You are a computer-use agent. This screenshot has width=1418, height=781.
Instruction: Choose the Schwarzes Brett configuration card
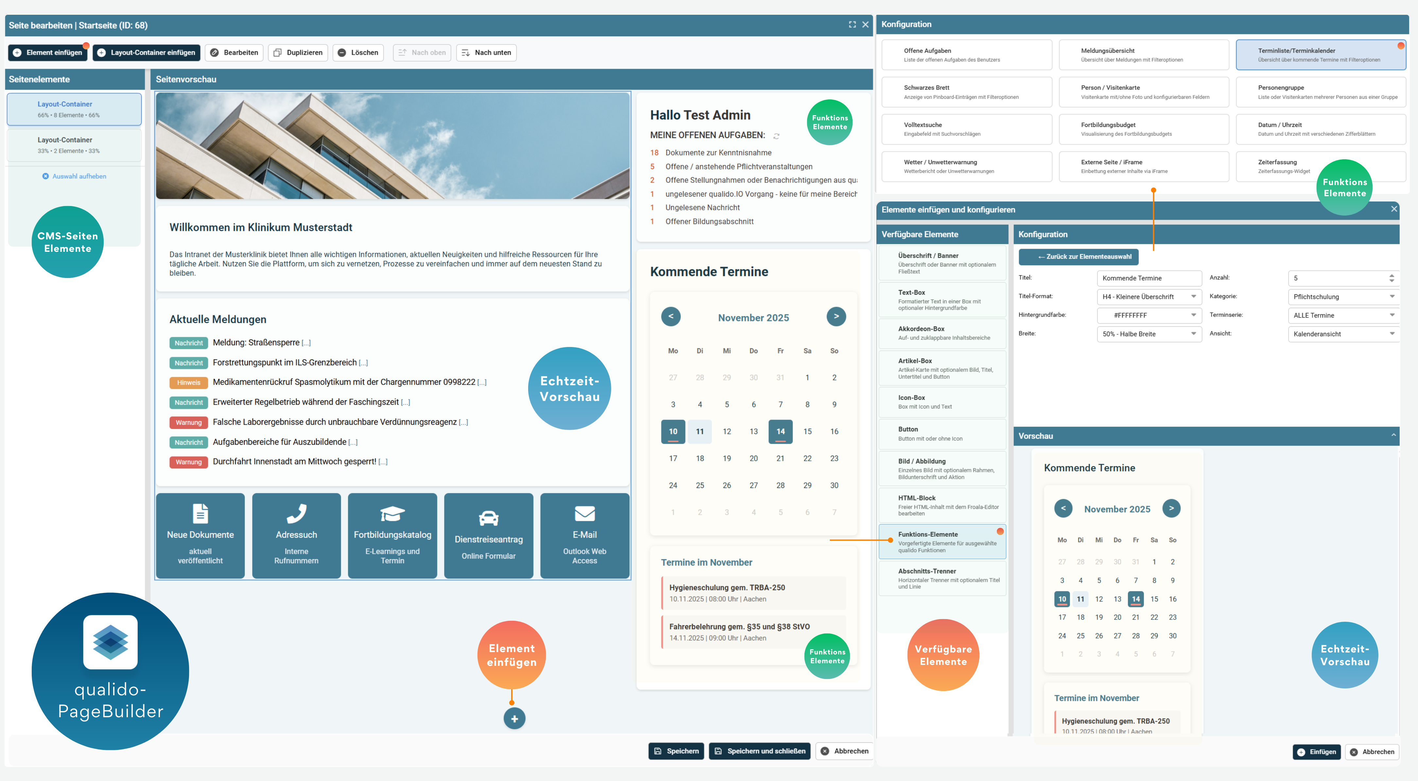tap(966, 91)
